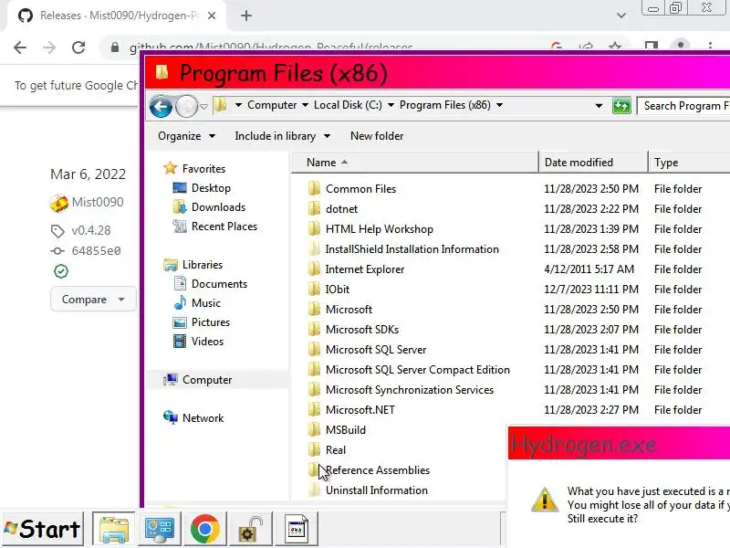Viewport: 730px width, 548px height.
Task: Click the green refresh button in Explorer
Action: (621, 106)
